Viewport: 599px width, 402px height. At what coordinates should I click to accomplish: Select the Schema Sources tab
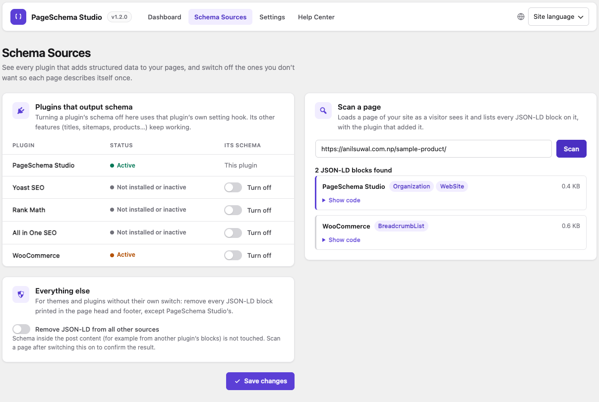(x=220, y=17)
